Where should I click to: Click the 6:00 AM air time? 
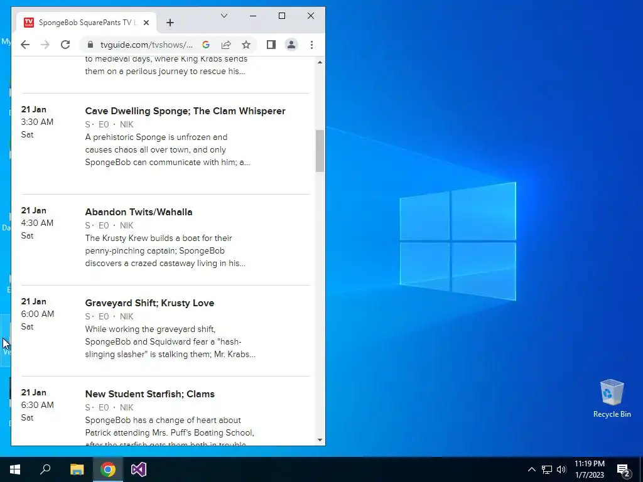38,314
